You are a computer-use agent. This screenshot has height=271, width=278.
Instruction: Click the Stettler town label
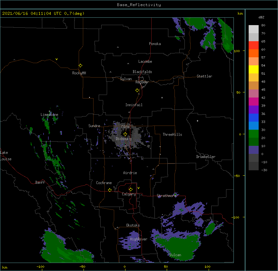pyautogui.click(x=204, y=76)
